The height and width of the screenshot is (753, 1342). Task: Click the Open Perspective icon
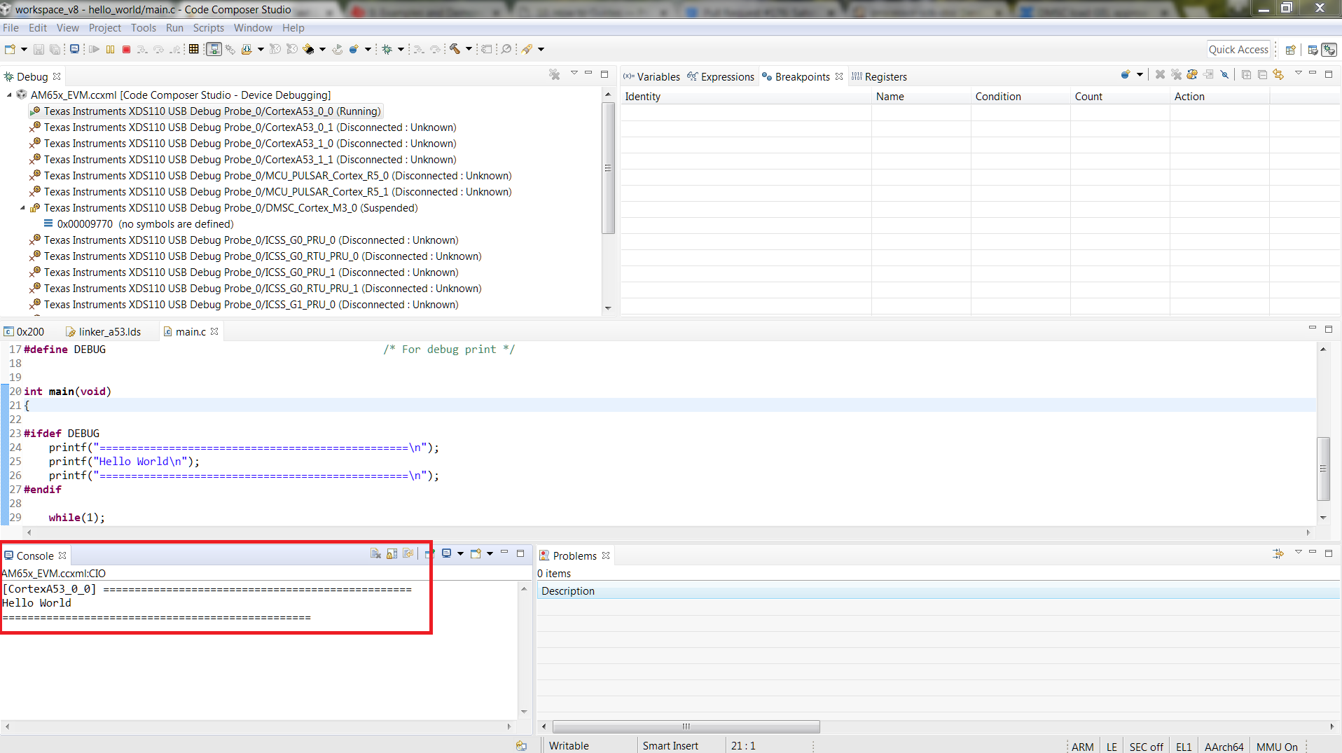pos(1290,50)
